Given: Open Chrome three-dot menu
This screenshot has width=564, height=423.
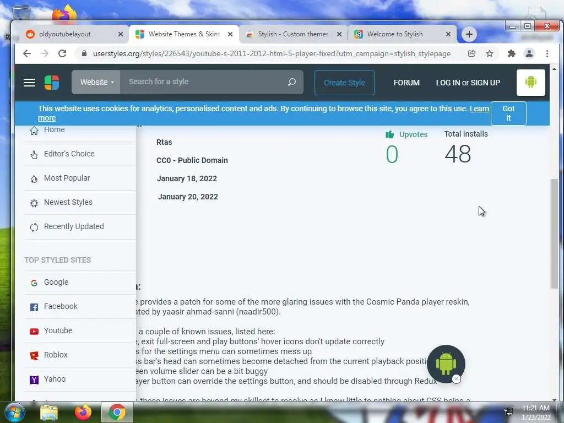Looking at the screenshot, I should pos(547,53).
